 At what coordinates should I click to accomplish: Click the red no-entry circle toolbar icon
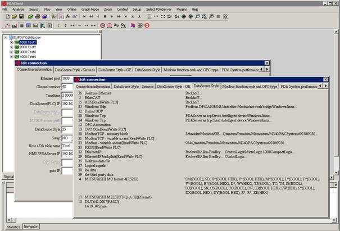pos(147,25)
